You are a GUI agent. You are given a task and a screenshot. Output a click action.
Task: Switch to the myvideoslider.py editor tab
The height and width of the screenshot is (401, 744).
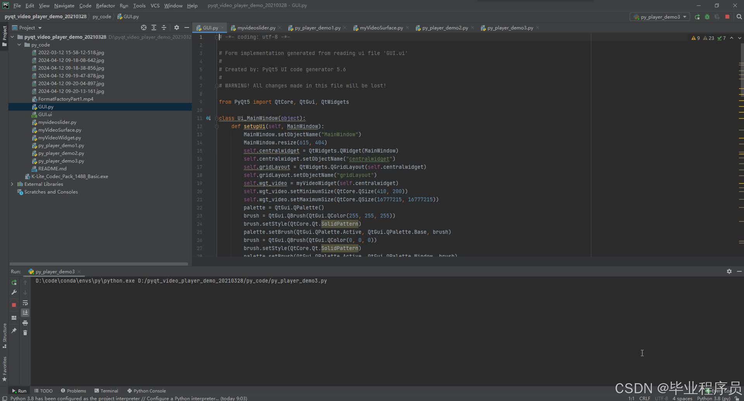pos(256,28)
